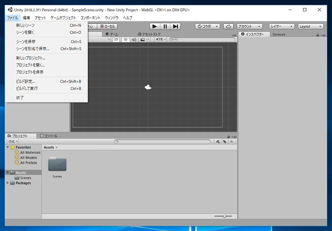Switch to the Inspector tab
The image size is (332, 231).
pyautogui.click(x=254, y=34)
